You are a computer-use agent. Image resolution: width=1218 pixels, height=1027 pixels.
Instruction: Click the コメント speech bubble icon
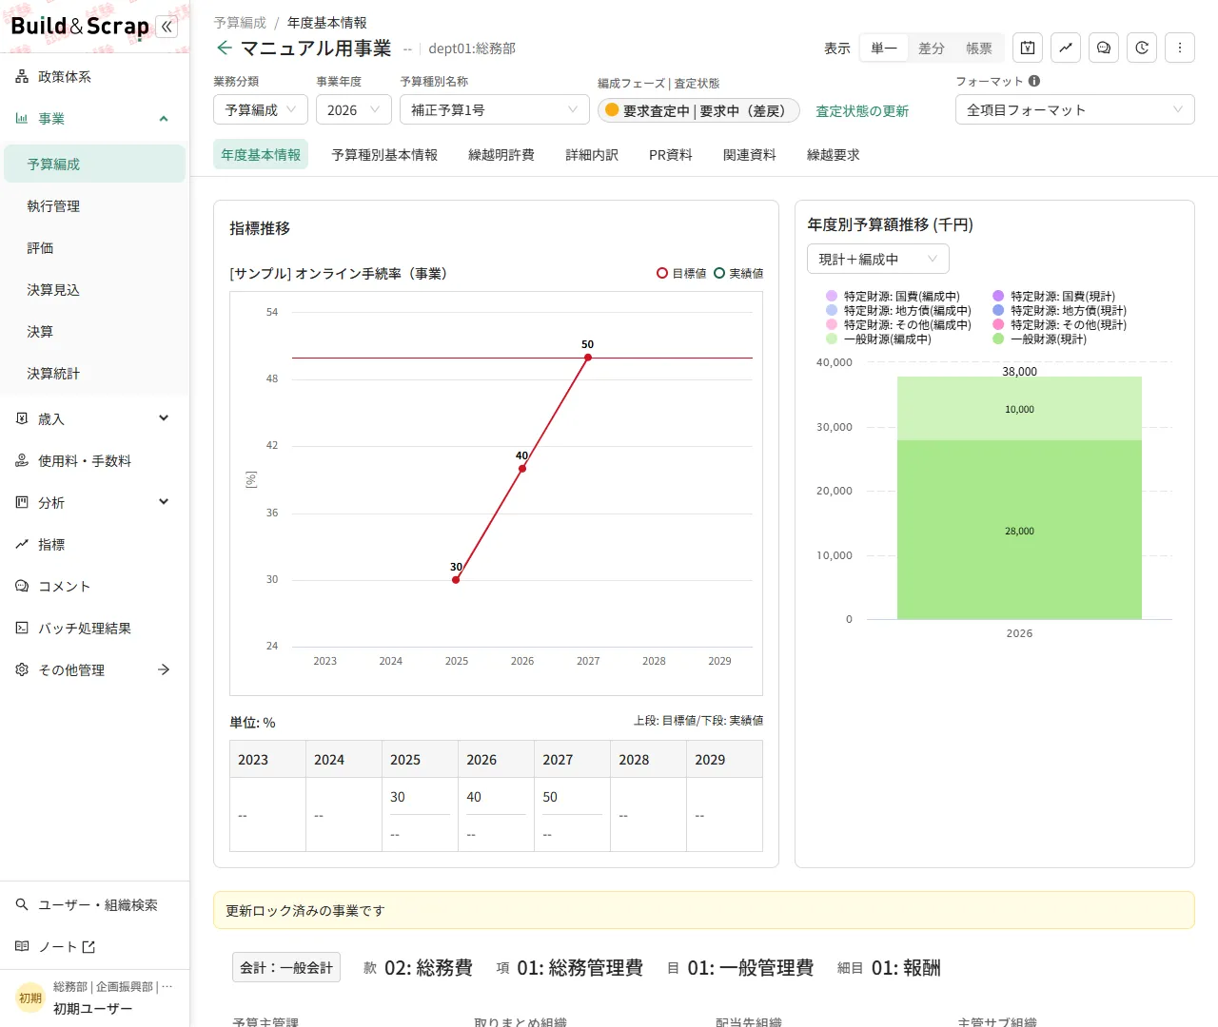(22, 586)
